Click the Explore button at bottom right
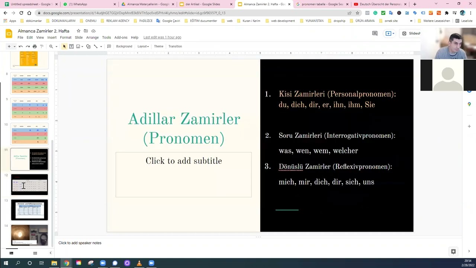476x268 pixels. 453,252
